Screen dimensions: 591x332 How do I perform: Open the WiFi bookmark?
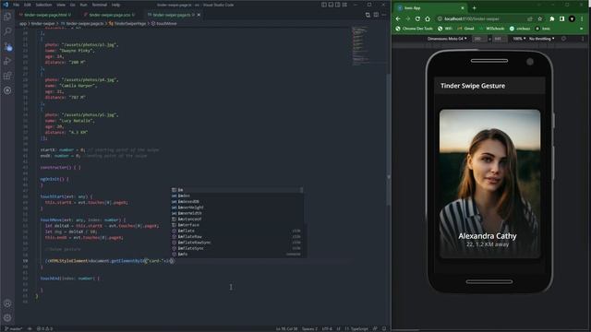point(445,29)
